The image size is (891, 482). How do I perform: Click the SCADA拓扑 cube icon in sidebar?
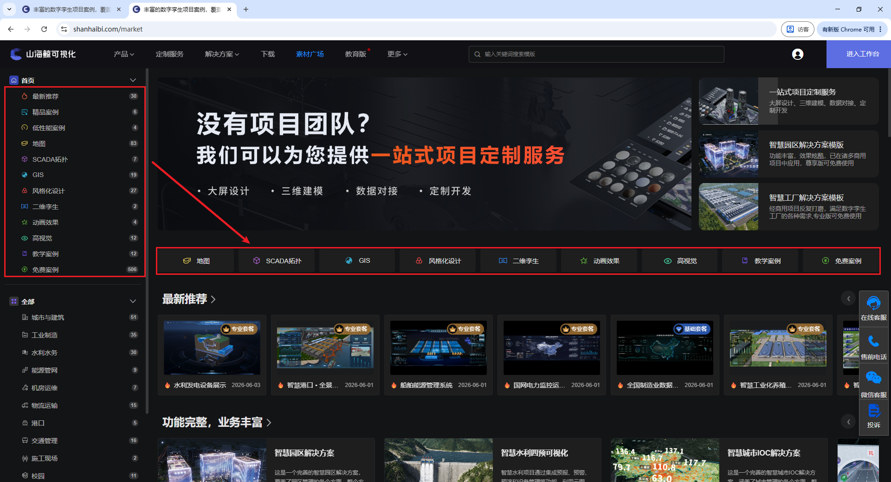pyautogui.click(x=25, y=159)
